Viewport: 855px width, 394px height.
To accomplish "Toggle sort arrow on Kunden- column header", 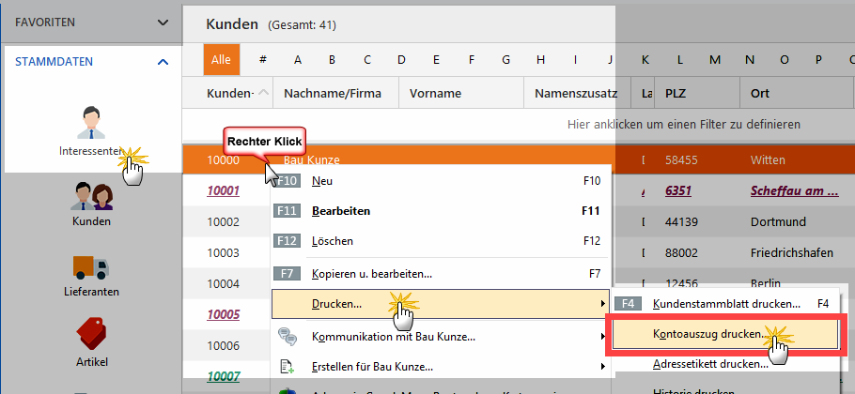I will [263, 93].
